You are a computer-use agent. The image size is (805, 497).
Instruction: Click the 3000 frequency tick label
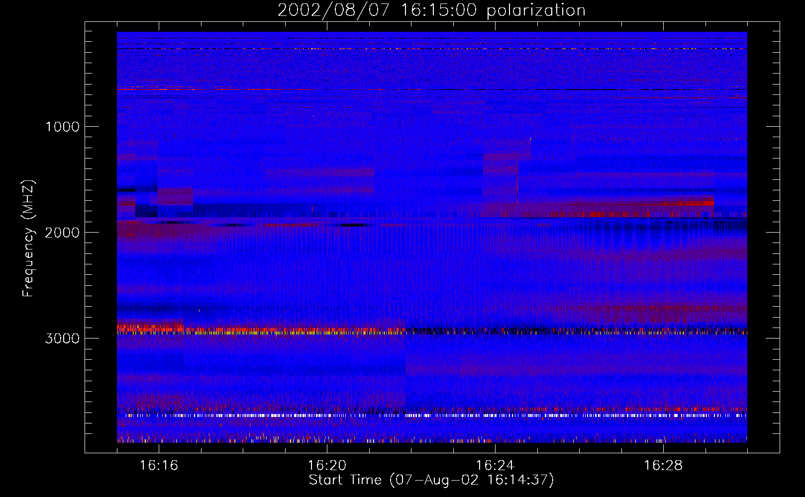[x=62, y=338]
